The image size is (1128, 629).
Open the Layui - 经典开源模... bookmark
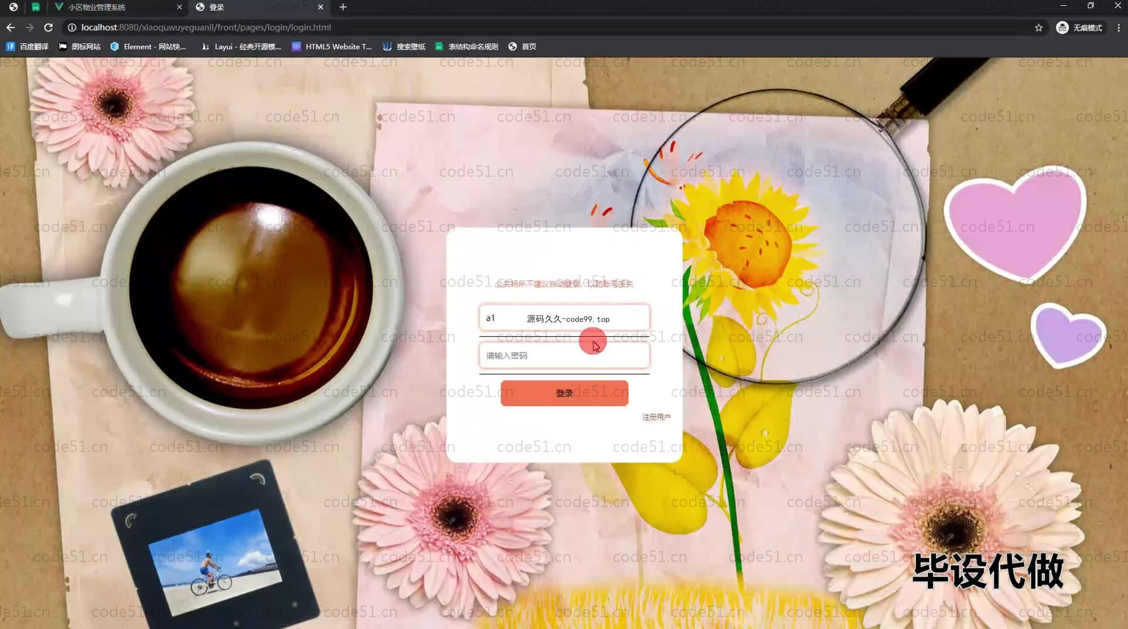(x=241, y=46)
